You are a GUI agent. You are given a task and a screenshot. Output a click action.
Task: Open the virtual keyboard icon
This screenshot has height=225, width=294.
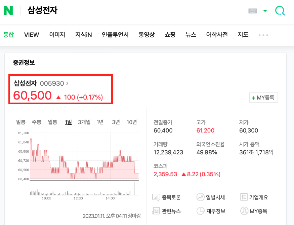coord(252,11)
